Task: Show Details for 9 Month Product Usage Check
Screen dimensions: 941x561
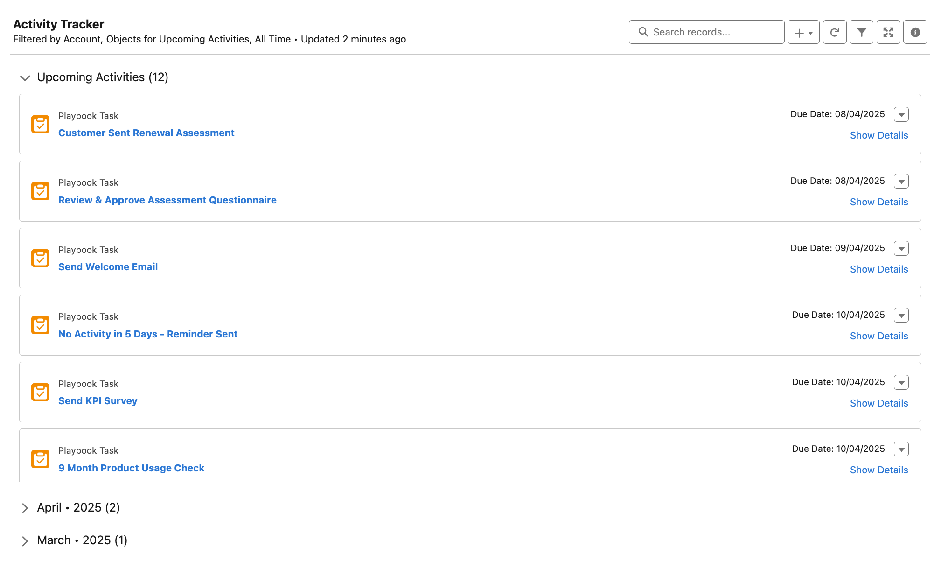Action: click(878, 470)
